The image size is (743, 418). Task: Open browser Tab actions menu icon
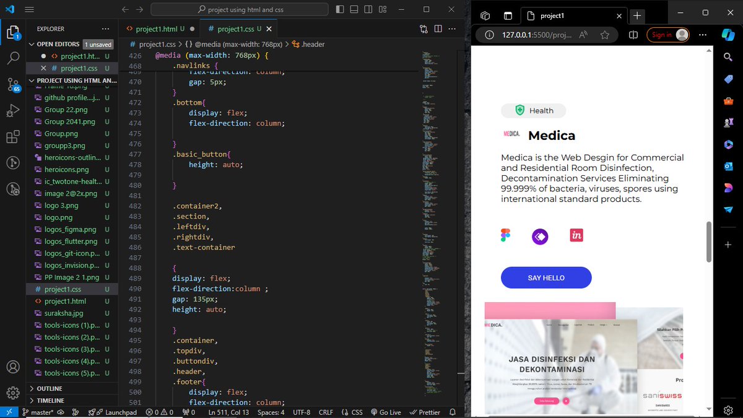[x=508, y=15]
